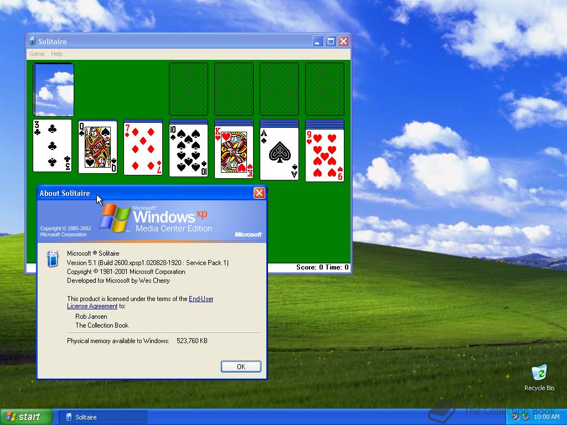567x425 pixels.
Task: Open the Game menu in Solitaire
Action: 37,54
